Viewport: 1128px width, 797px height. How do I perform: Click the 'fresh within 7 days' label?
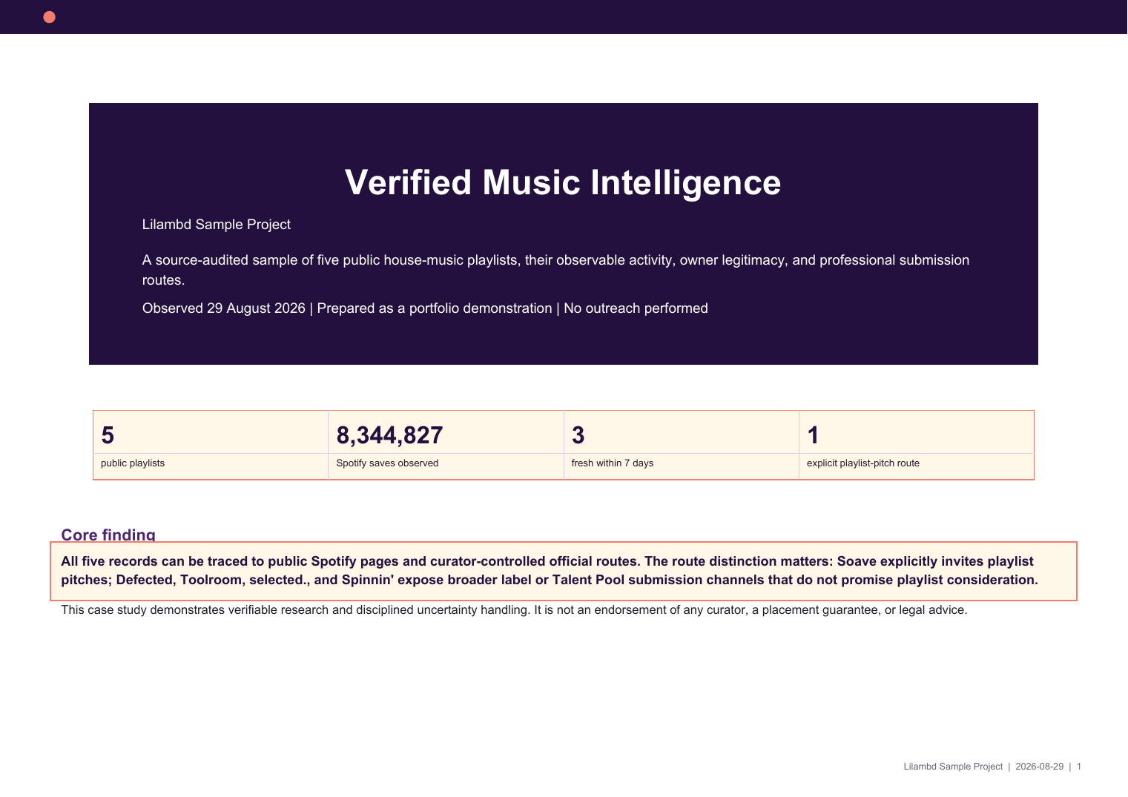coord(613,463)
